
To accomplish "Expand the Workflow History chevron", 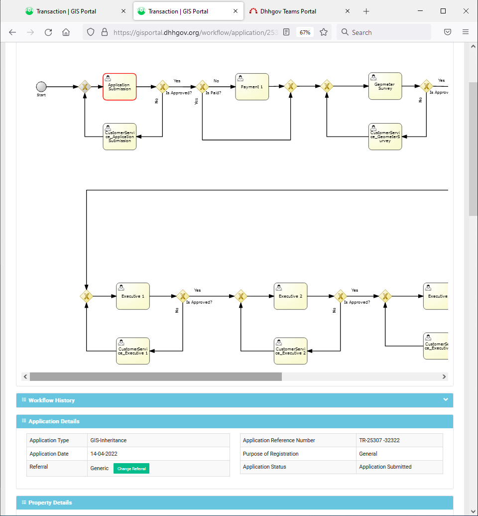I will click(x=446, y=399).
